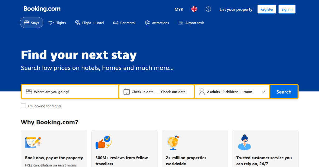Click the Register button
Image resolution: width=319 pixels, height=167 pixels.
tap(267, 9)
